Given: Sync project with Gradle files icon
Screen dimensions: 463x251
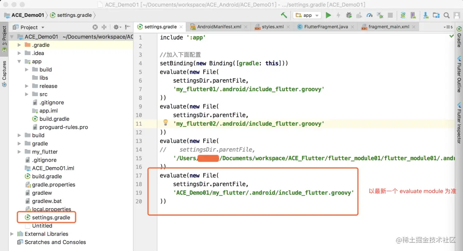Looking at the screenshot, I should (403, 15).
